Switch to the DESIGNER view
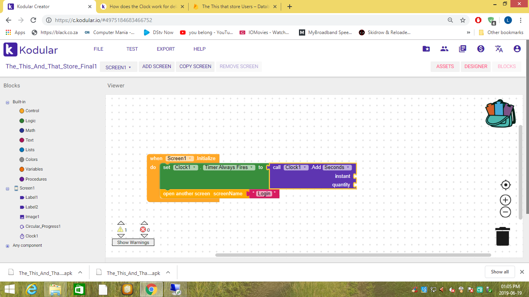The height and width of the screenshot is (297, 529). pos(476,67)
